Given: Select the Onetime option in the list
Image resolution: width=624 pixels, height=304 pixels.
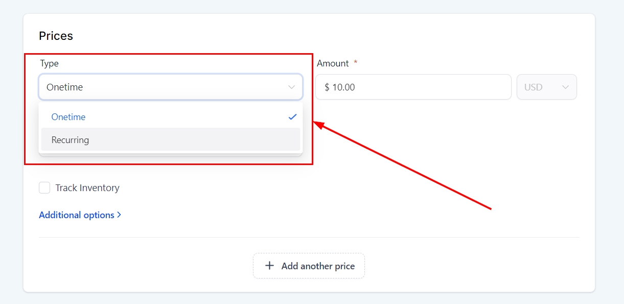Looking at the screenshot, I should (68, 117).
